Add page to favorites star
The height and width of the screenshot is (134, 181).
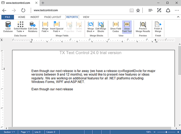click(138, 10)
